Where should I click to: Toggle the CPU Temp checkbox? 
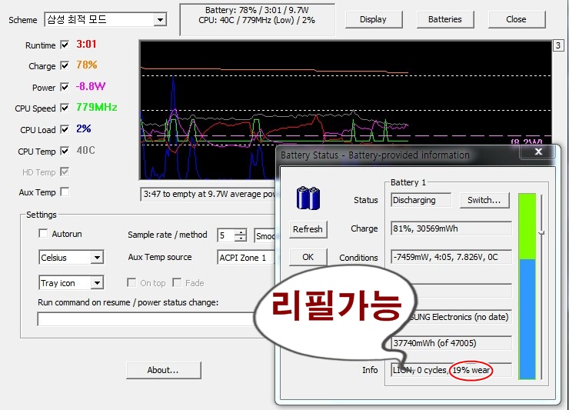coord(65,151)
